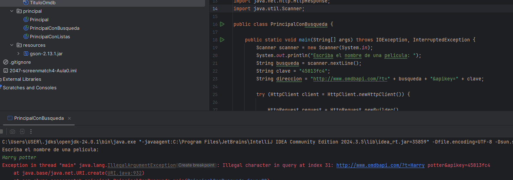Select TituloOmdb in project tree
This screenshot has width=513, height=180.
[x=43, y=2]
